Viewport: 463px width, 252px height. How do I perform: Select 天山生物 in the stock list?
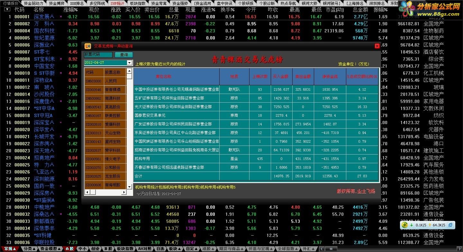[x=113, y=133]
